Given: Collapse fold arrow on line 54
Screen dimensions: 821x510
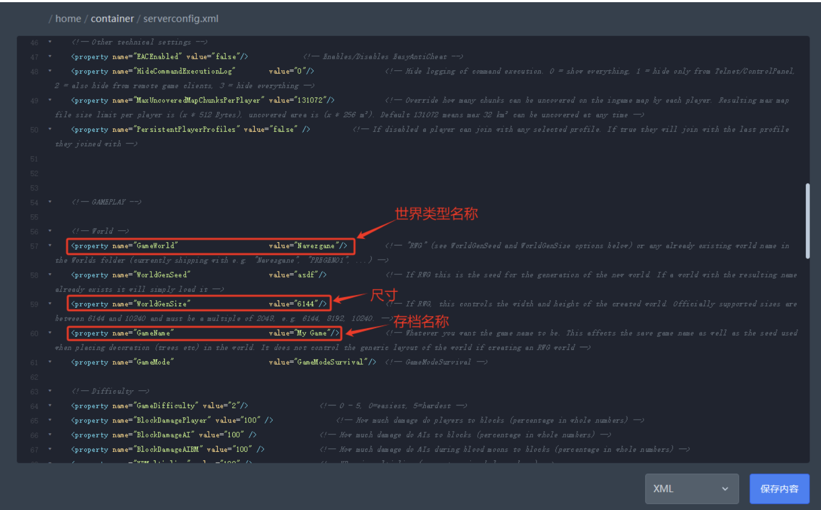Looking at the screenshot, I should click(50, 202).
